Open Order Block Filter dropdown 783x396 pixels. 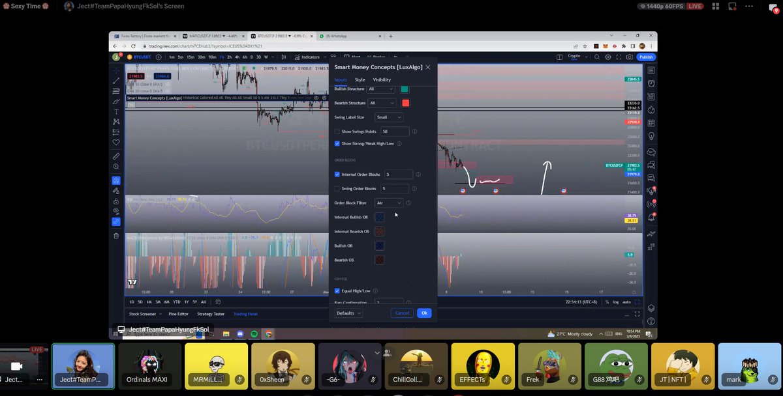[x=389, y=203]
